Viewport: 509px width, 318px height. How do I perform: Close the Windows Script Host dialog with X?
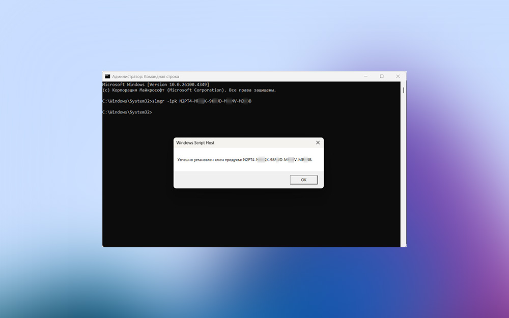coord(318,143)
